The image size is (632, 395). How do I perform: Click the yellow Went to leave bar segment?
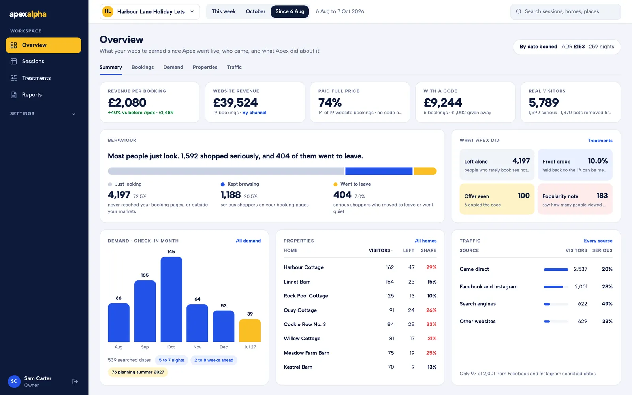[x=425, y=171]
